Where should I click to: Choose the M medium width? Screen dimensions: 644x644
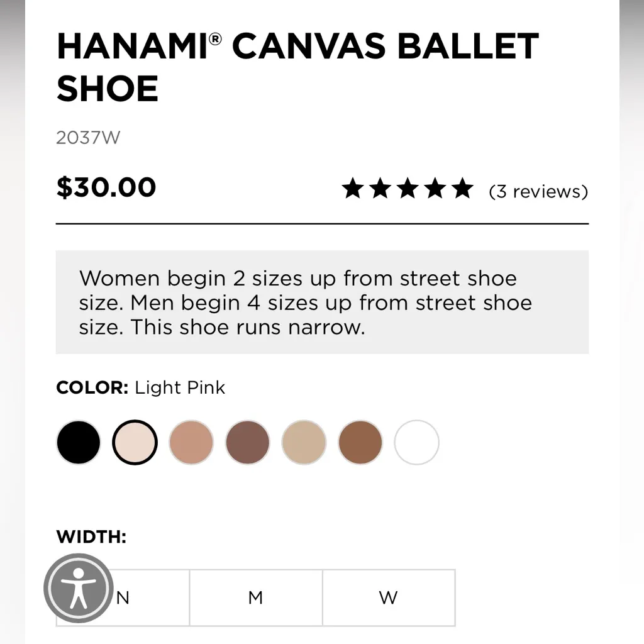pyautogui.click(x=255, y=598)
